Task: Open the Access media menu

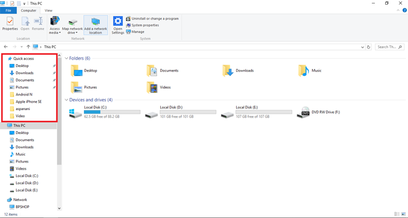Action: [55, 25]
